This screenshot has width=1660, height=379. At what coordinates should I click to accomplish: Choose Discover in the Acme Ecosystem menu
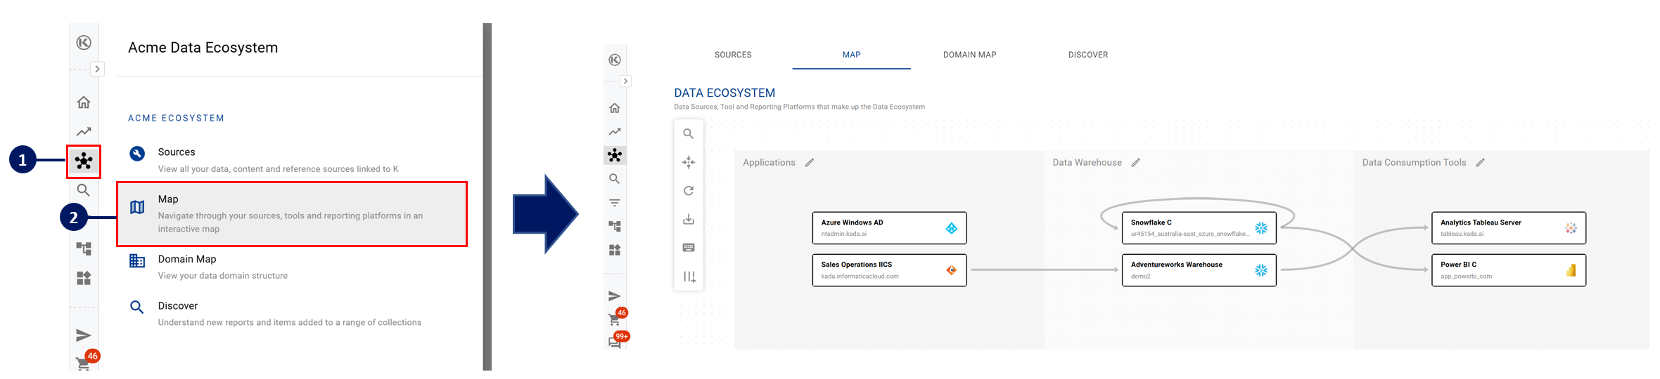coord(178,306)
